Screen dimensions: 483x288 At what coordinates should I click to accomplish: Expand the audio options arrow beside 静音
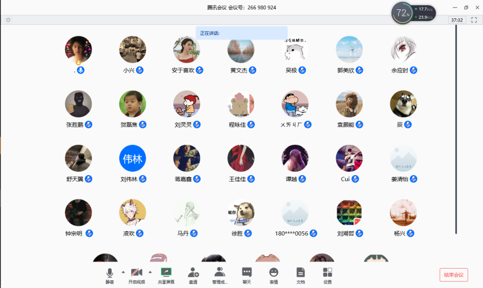click(x=123, y=272)
